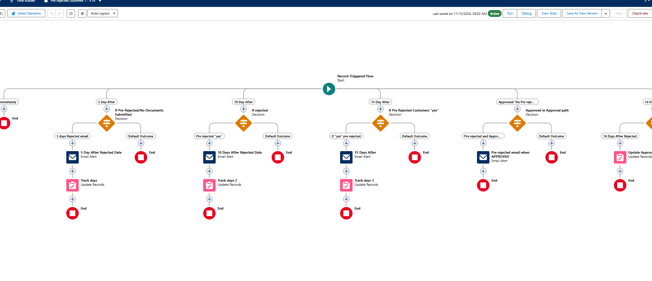The height and width of the screenshot is (281, 652).
Task: Open Track days update records element
Action: click(x=73, y=185)
